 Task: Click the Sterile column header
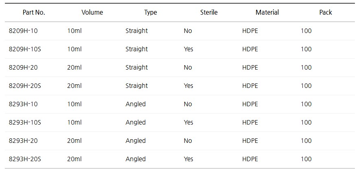click(209, 13)
